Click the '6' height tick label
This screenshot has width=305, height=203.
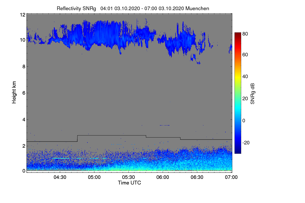pos(24,93)
